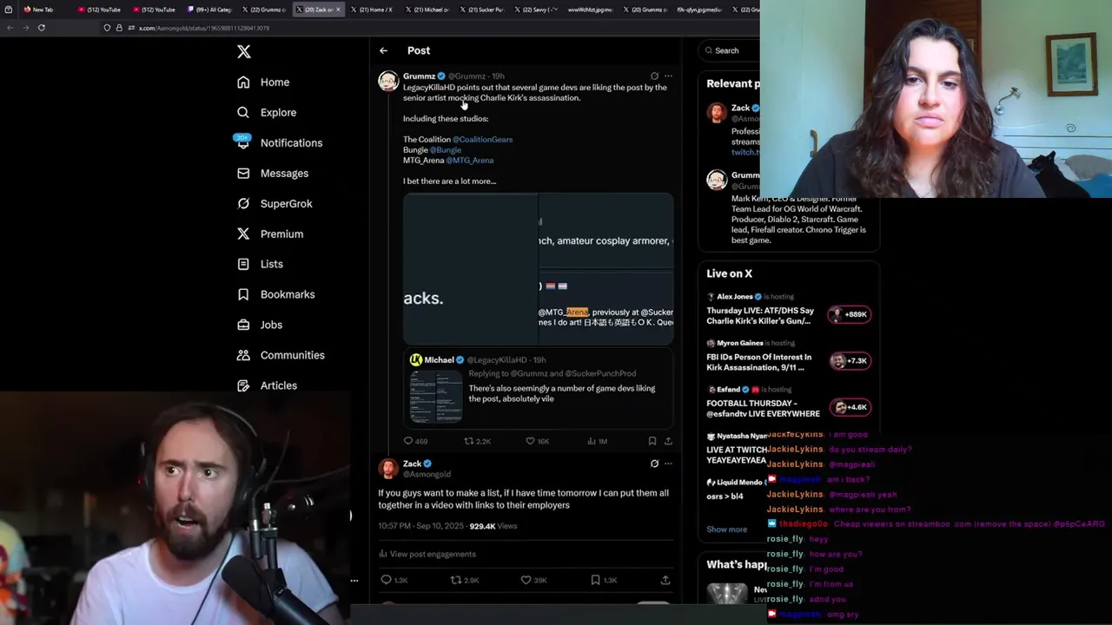
Task: Open the Lists icon in sidebar
Action: tap(243, 264)
